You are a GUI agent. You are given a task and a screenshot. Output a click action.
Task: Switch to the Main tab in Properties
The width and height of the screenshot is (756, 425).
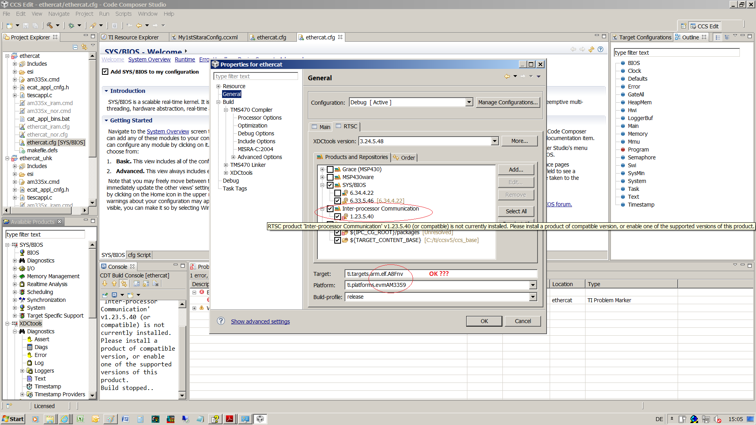click(321, 127)
